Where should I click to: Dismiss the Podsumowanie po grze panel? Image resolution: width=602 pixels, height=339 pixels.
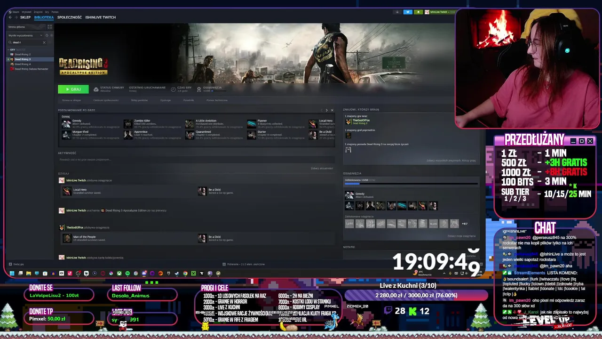pos(332,110)
